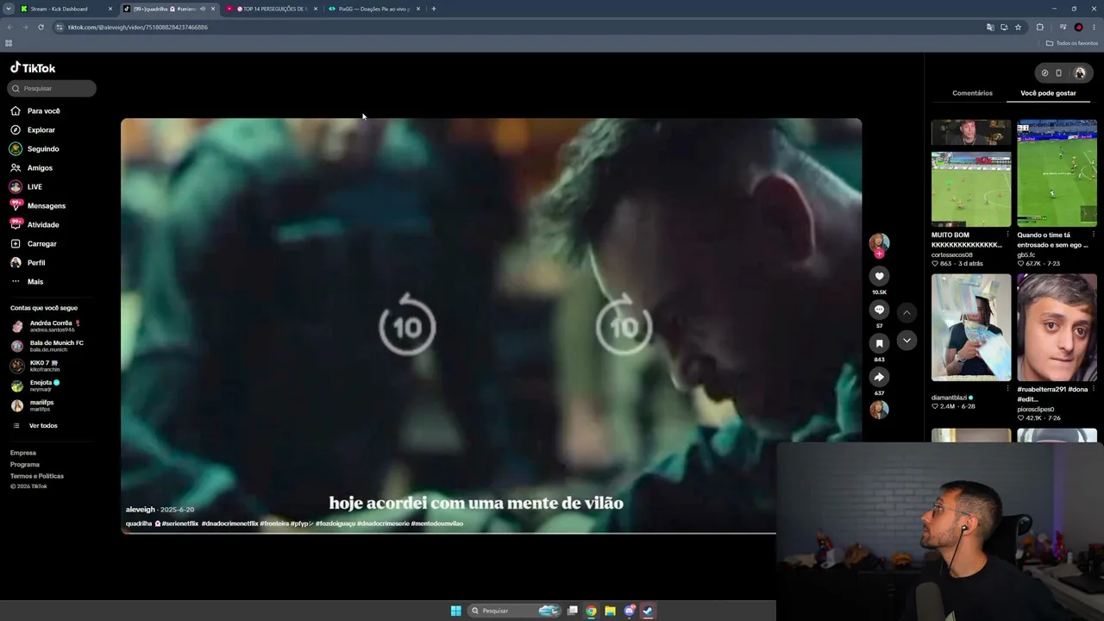Viewport: 1104px width, 621px height.
Task: Open 'Quando o time tá entrosado' video
Action: tap(1057, 173)
